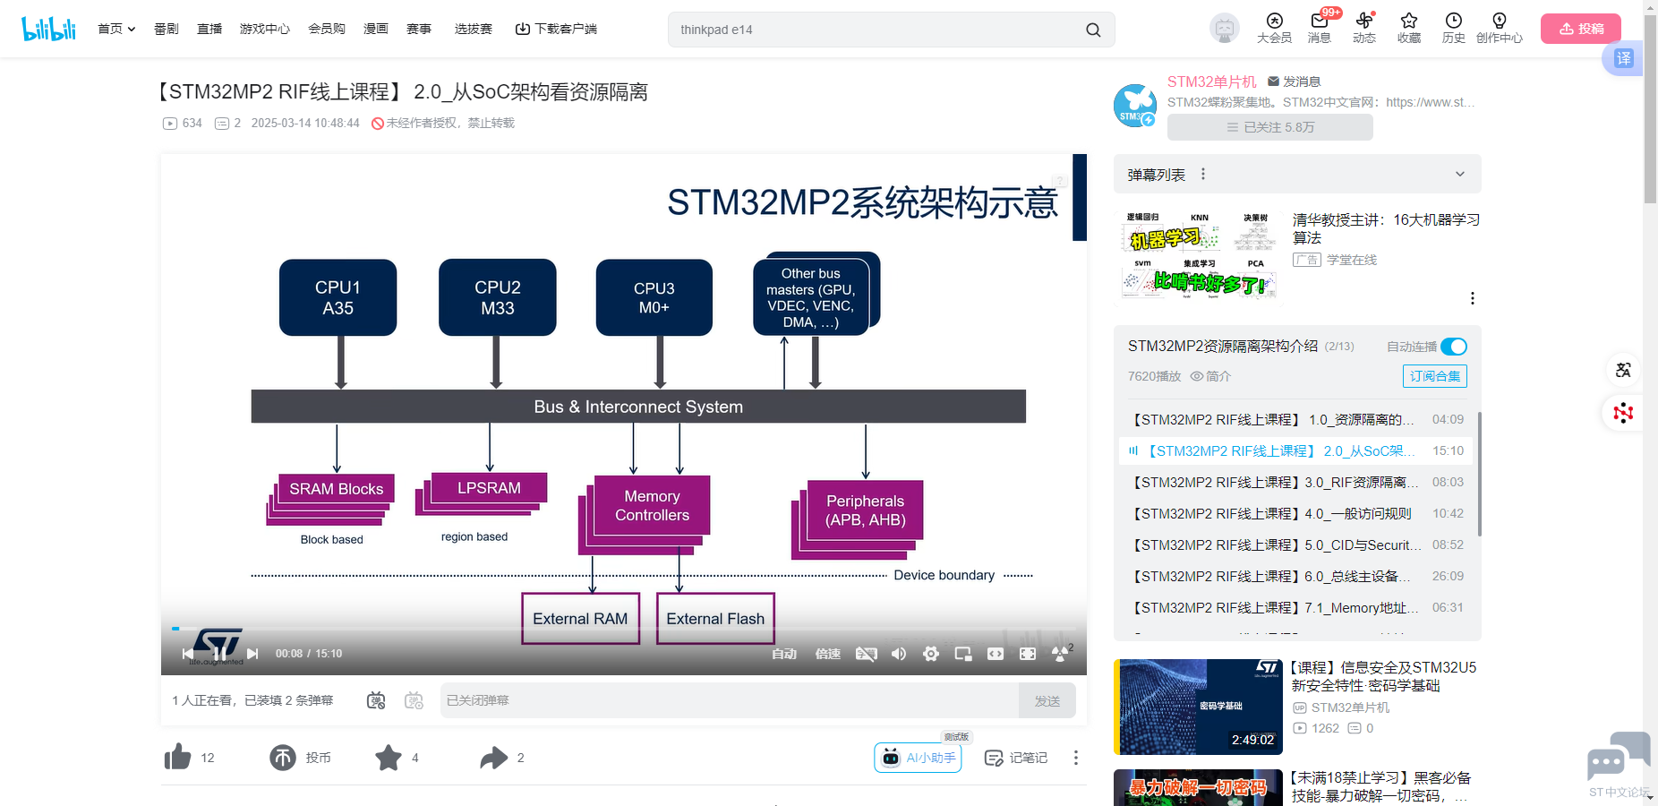Image resolution: width=1658 pixels, height=806 pixels.
Task: Click 订阅合集 subscribe button
Action: (x=1435, y=376)
